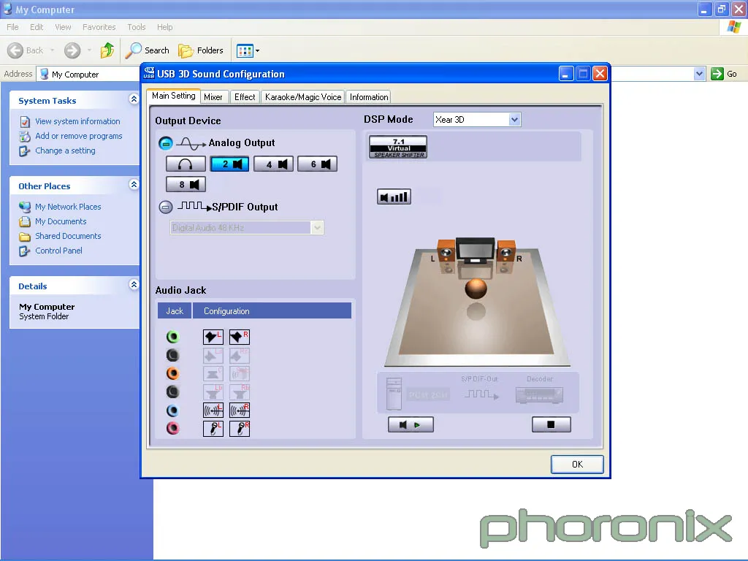Select 4-channel speaker output button
Viewport: 748px width, 561px height.
[x=273, y=164]
